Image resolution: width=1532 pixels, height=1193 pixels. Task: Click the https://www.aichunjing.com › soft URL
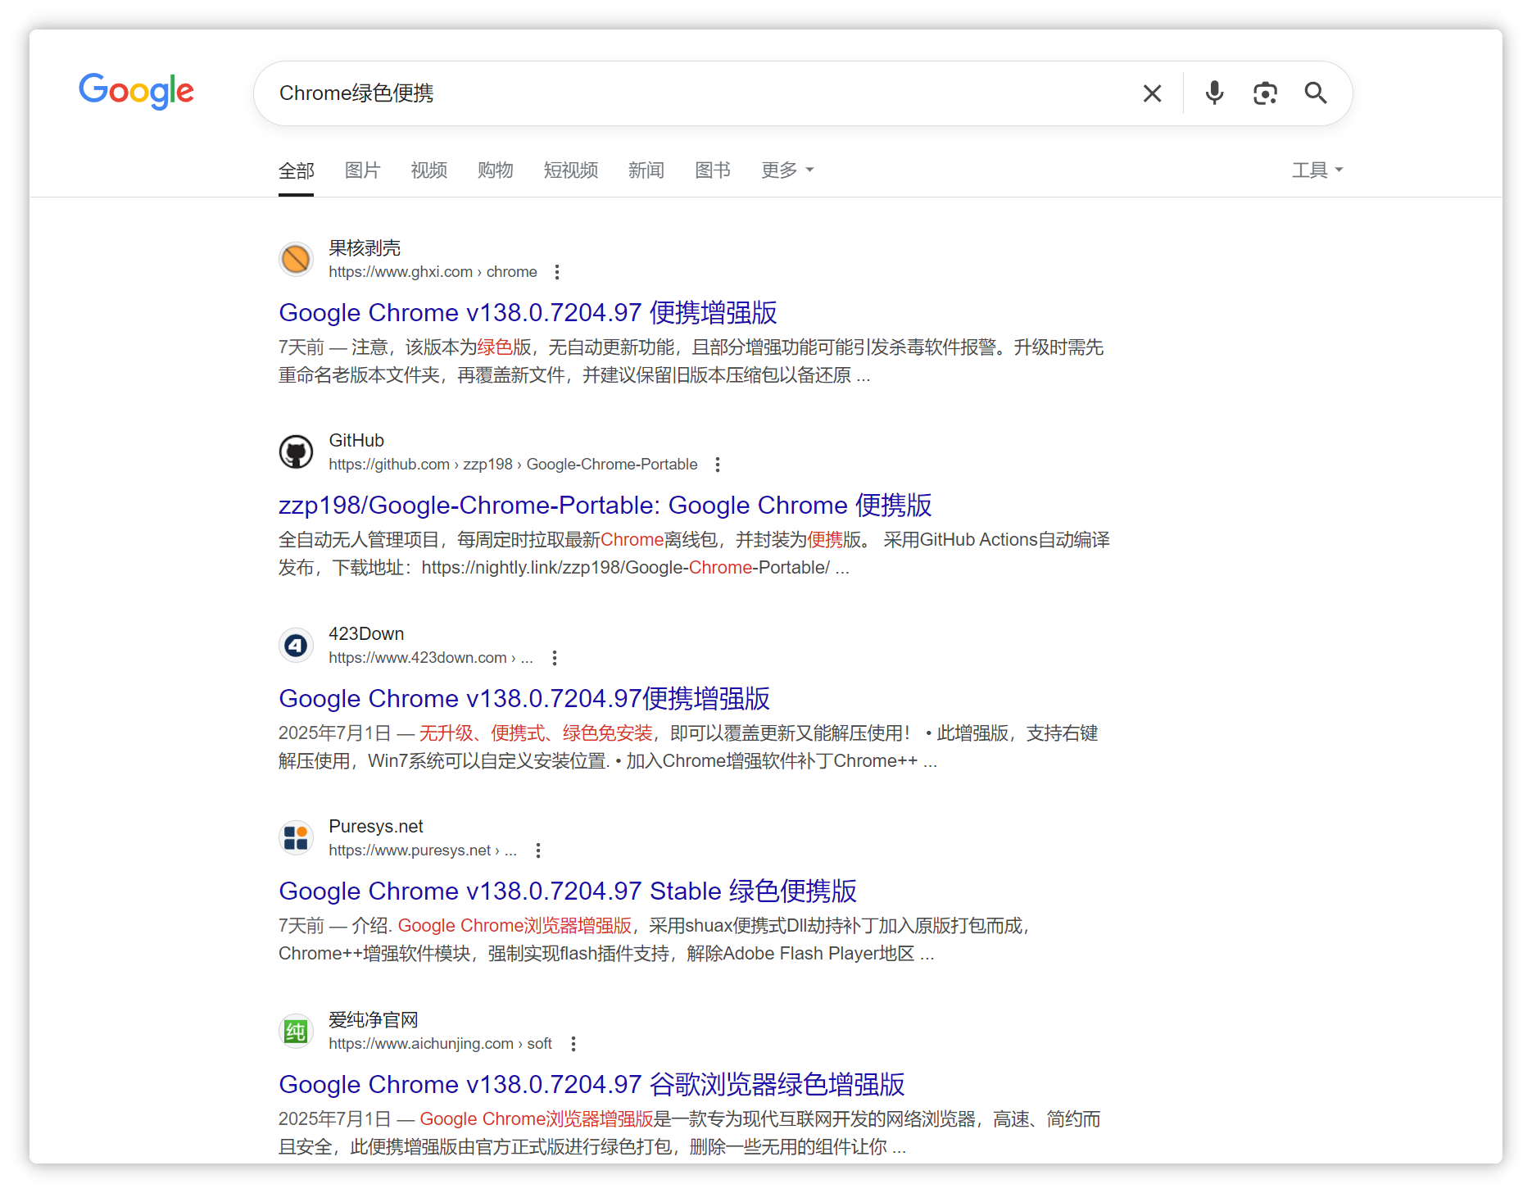pos(440,1044)
